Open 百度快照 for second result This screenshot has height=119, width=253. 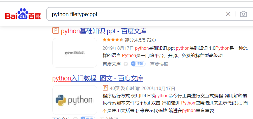coord(109,118)
